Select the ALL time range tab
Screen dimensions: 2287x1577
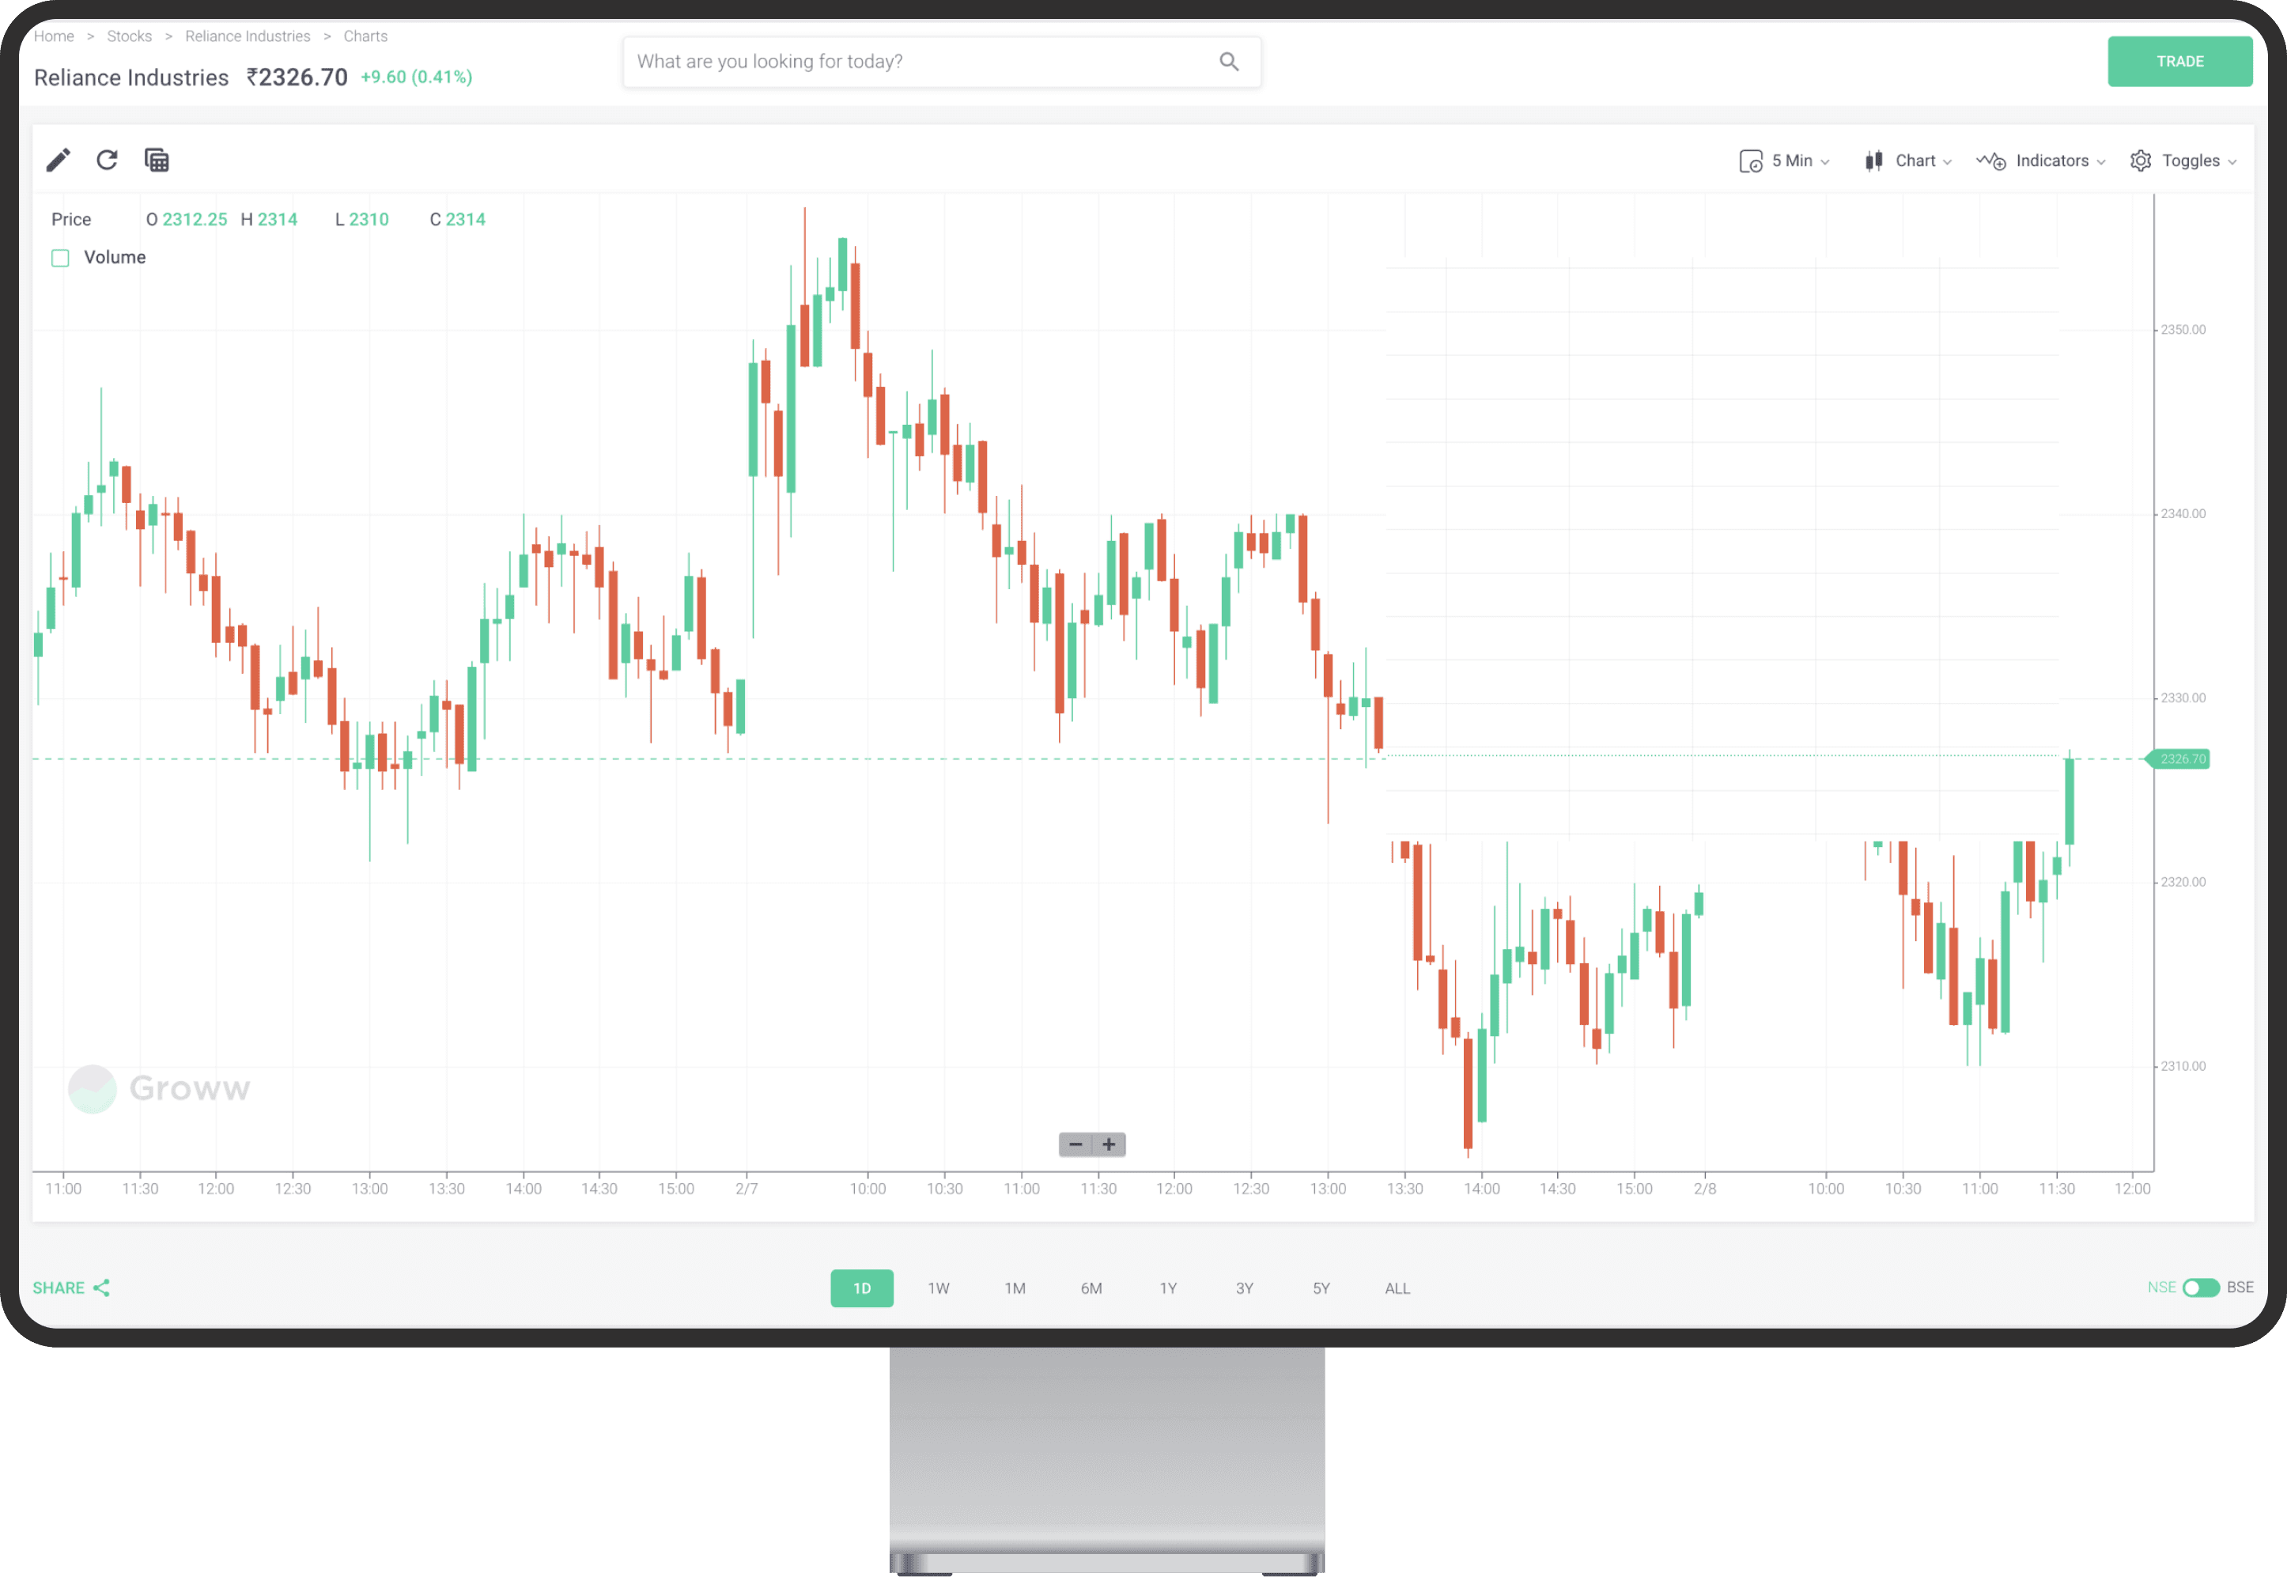[x=1397, y=1288]
